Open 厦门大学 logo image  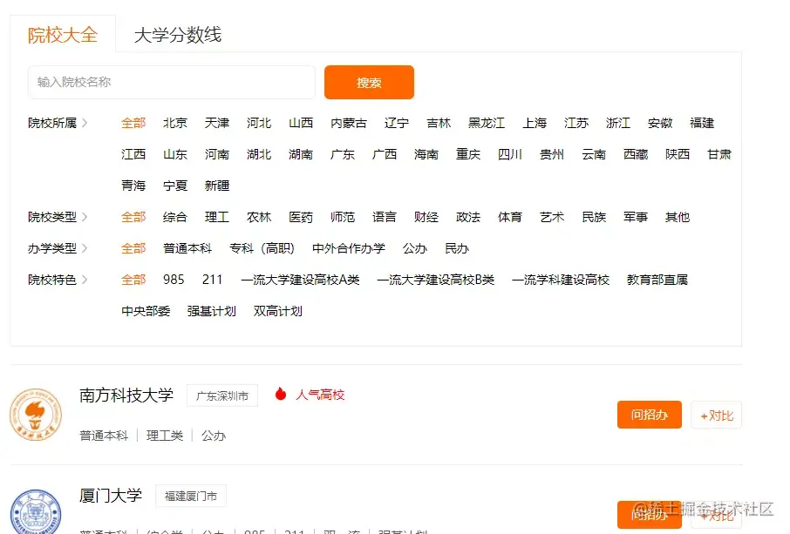pyautogui.click(x=36, y=511)
